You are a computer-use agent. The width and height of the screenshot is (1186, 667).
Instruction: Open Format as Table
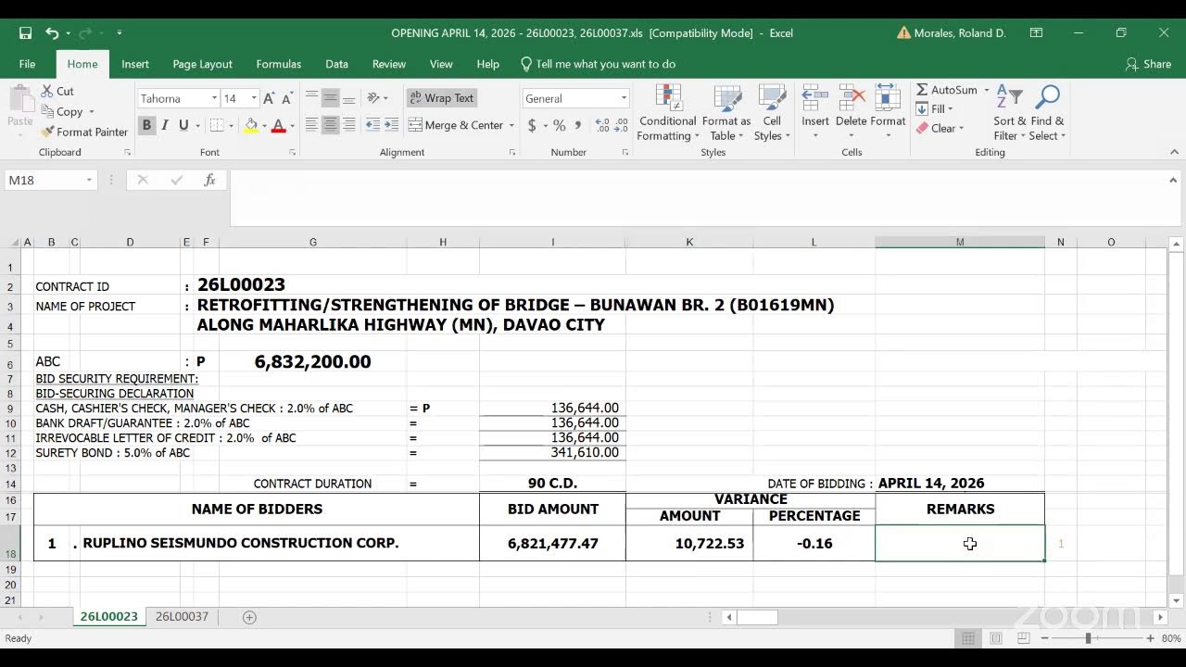(726, 113)
